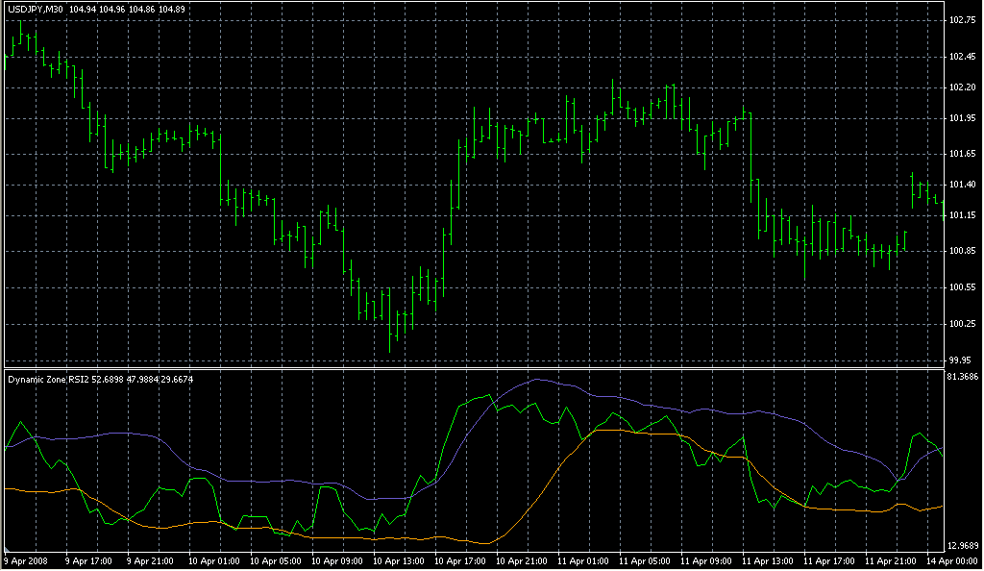Click the 10 Apr 21:00 time label
The width and height of the screenshot is (984, 571).
(522, 560)
